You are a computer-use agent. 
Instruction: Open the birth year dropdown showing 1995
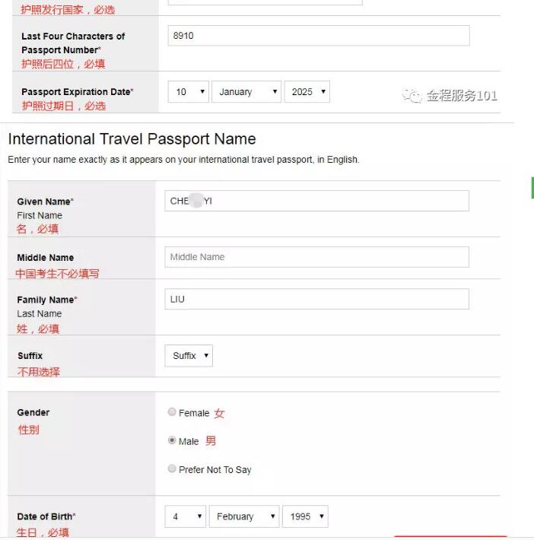click(306, 516)
